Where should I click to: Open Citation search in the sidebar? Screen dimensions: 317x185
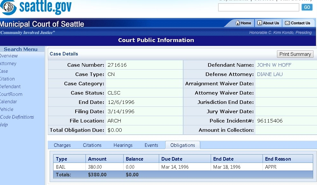click(7, 79)
